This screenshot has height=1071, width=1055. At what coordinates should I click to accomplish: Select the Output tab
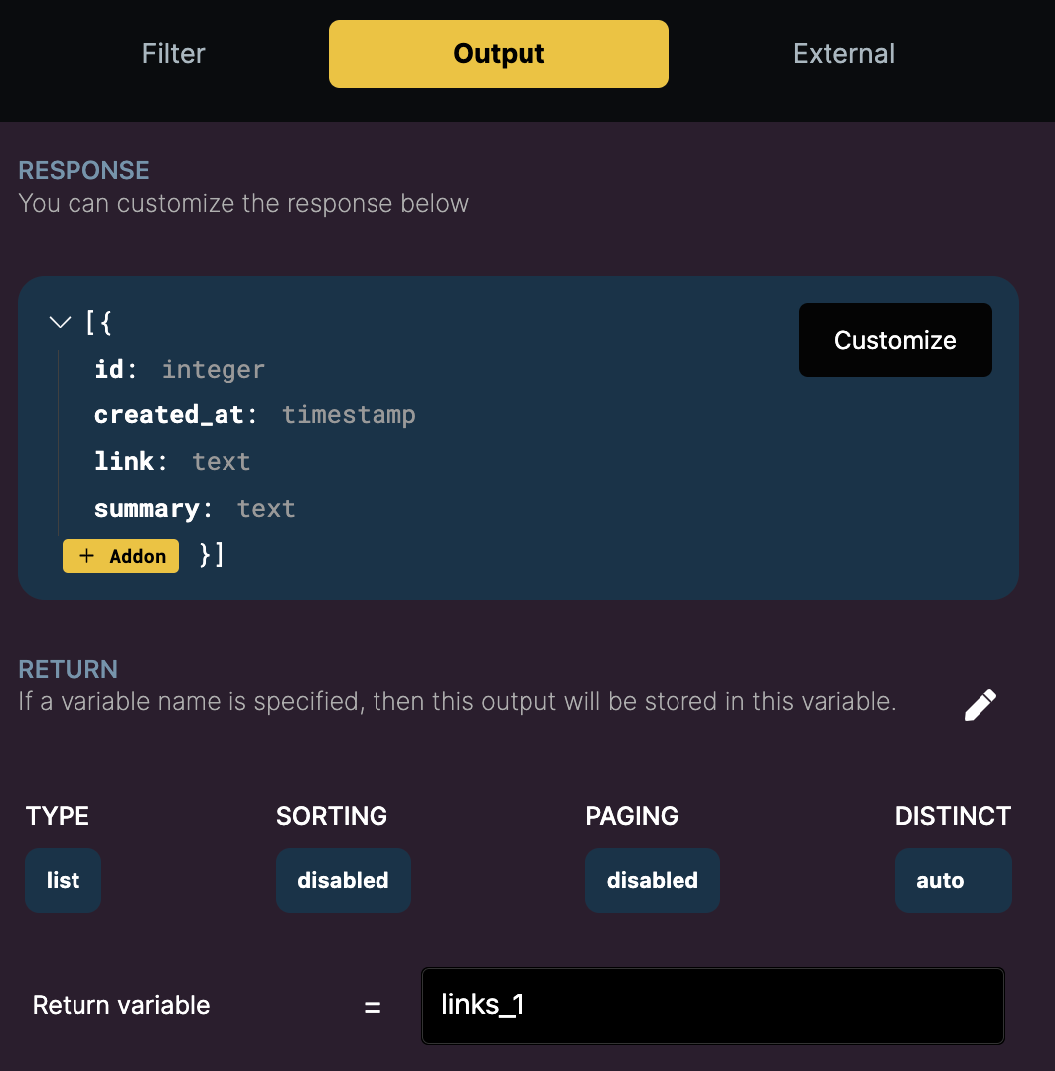[x=499, y=54]
